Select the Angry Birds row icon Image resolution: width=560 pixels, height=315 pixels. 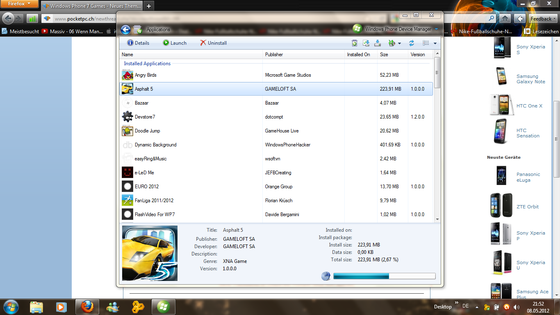click(x=127, y=75)
